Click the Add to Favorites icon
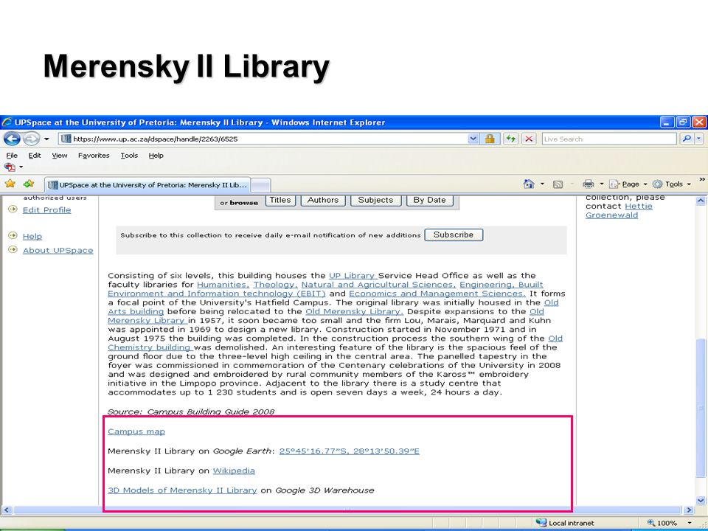Image resolution: width=708 pixels, height=531 pixels. (x=29, y=184)
